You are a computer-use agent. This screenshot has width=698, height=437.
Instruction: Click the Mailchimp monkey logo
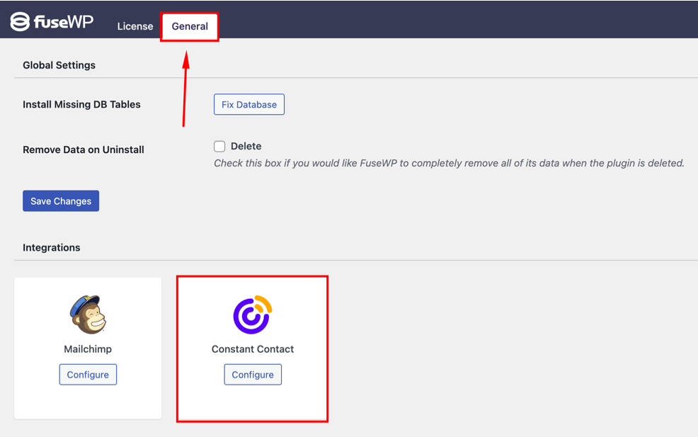(x=88, y=314)
